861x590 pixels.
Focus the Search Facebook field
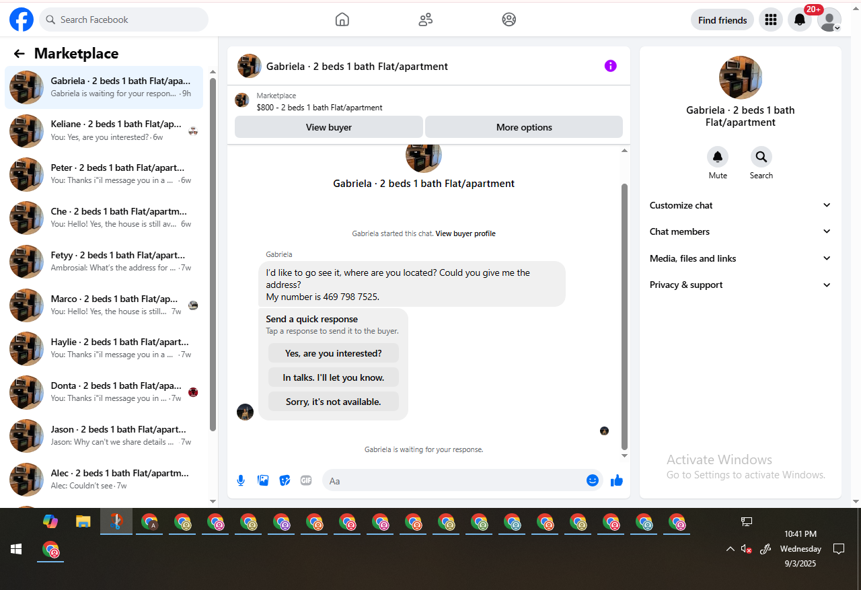[124, 20]
